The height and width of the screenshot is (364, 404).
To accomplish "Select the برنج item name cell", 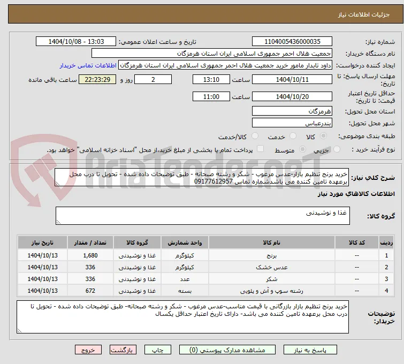I will (x=272, y=255).
